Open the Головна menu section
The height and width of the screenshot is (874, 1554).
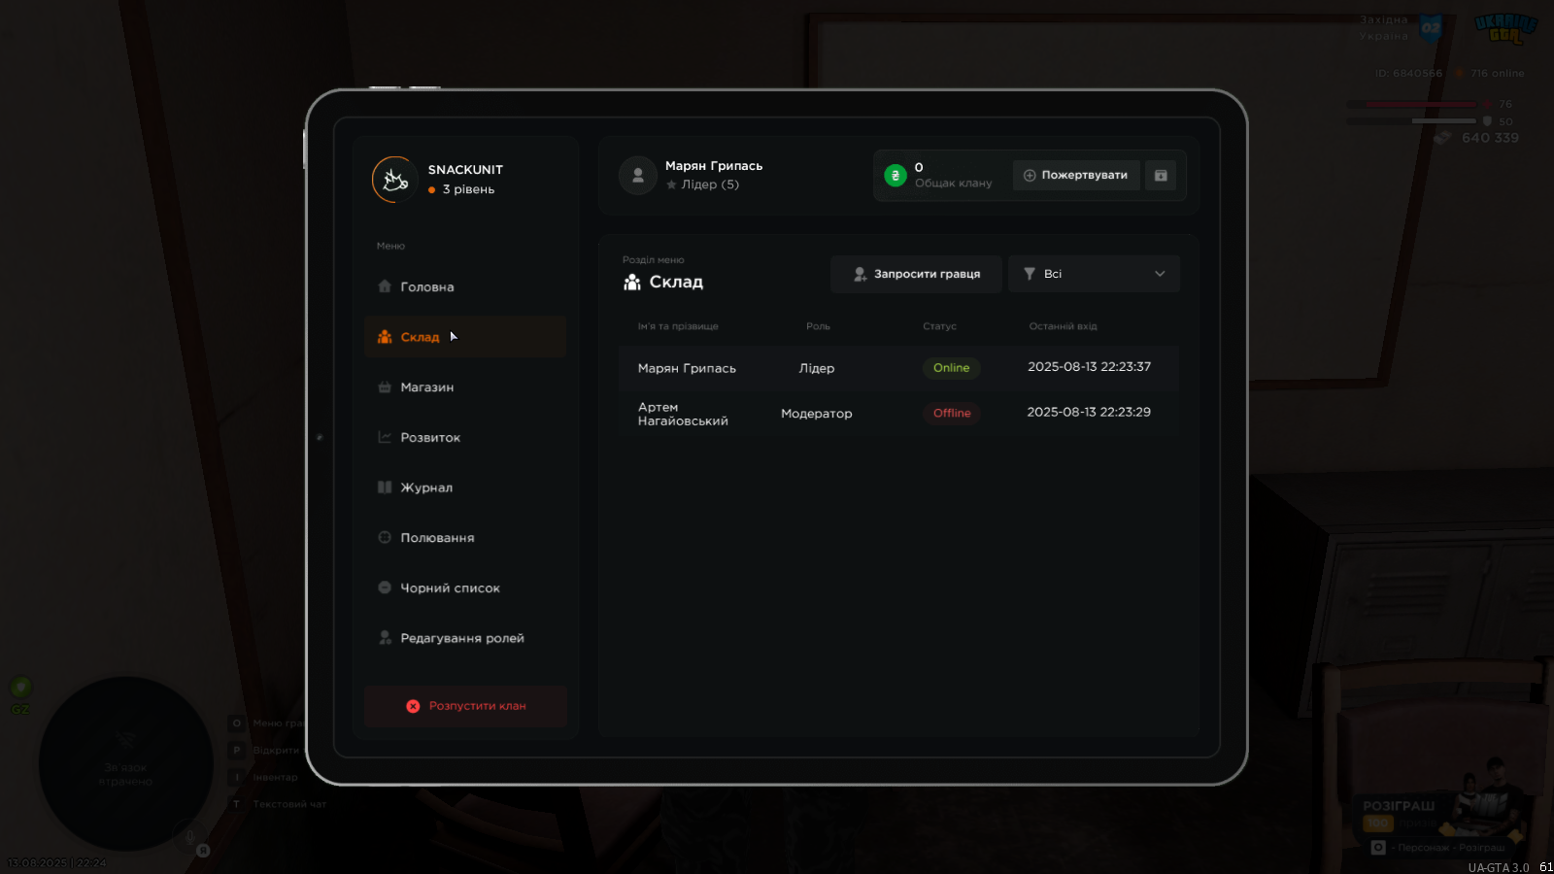pos(464,286)
